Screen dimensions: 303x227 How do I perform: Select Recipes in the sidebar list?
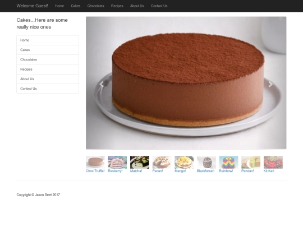point(48,70)
